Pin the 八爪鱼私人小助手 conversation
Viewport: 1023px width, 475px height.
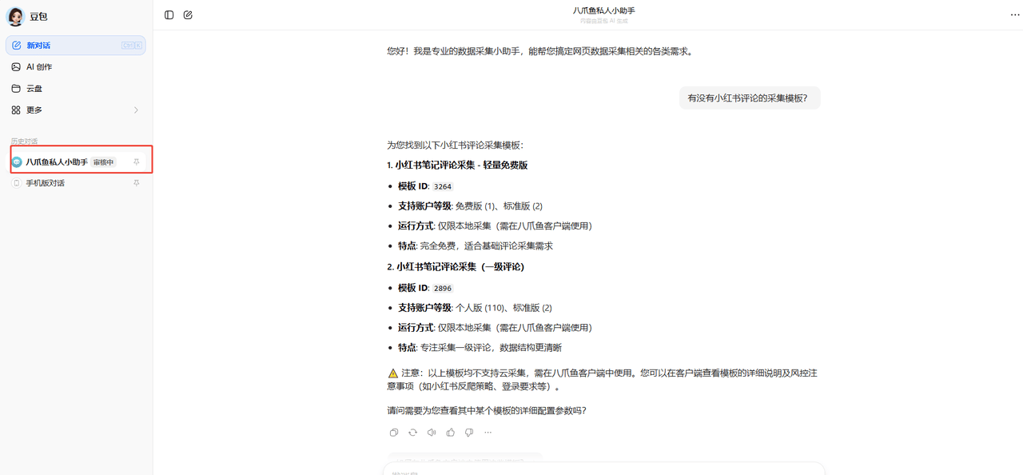[137, 162]
